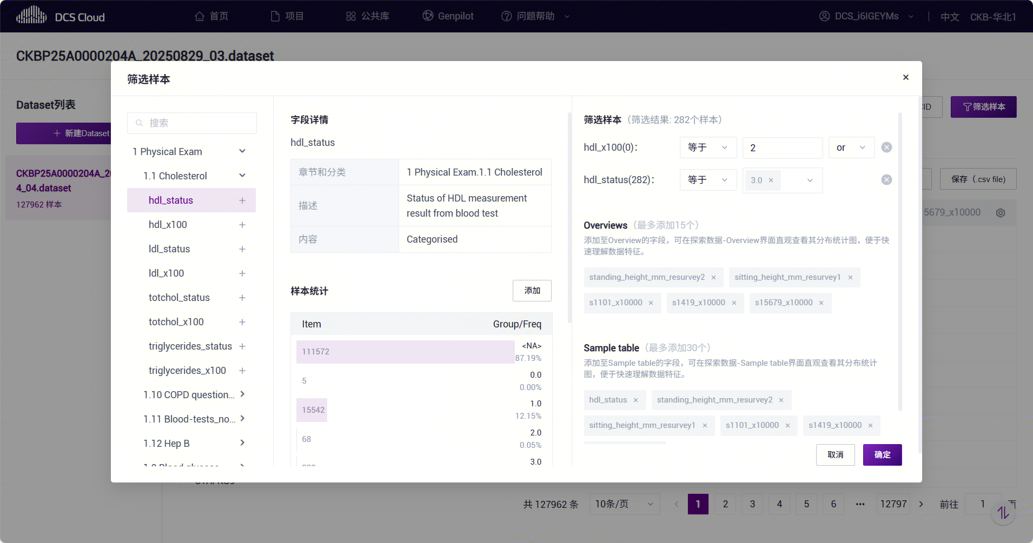1033x543 pixels.
Task: Click the 添加 button in 样本统计
Action: pyautogui.click(x=532, y=291)
